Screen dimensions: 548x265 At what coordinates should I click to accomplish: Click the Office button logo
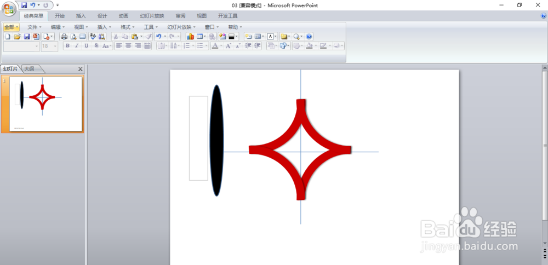pyautogui.click(x=8, y=8)
